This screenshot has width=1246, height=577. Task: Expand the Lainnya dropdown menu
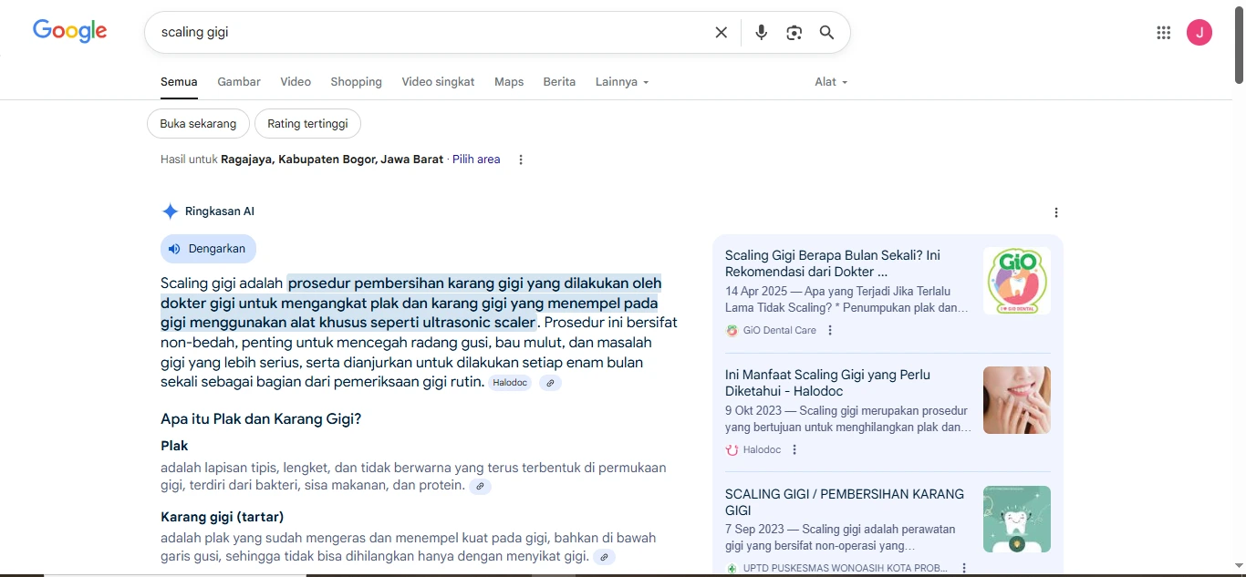tap(622, 82)
